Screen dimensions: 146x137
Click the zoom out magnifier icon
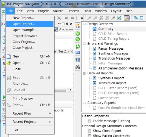[95, 18]
